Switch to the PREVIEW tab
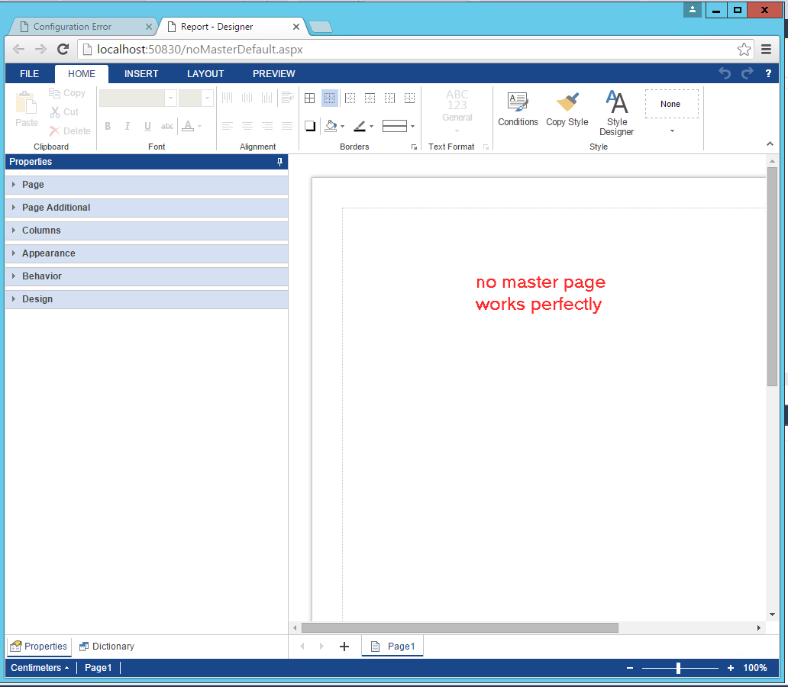Image resolution: width=788 pixels, height=687 pixels. (274, 74)
